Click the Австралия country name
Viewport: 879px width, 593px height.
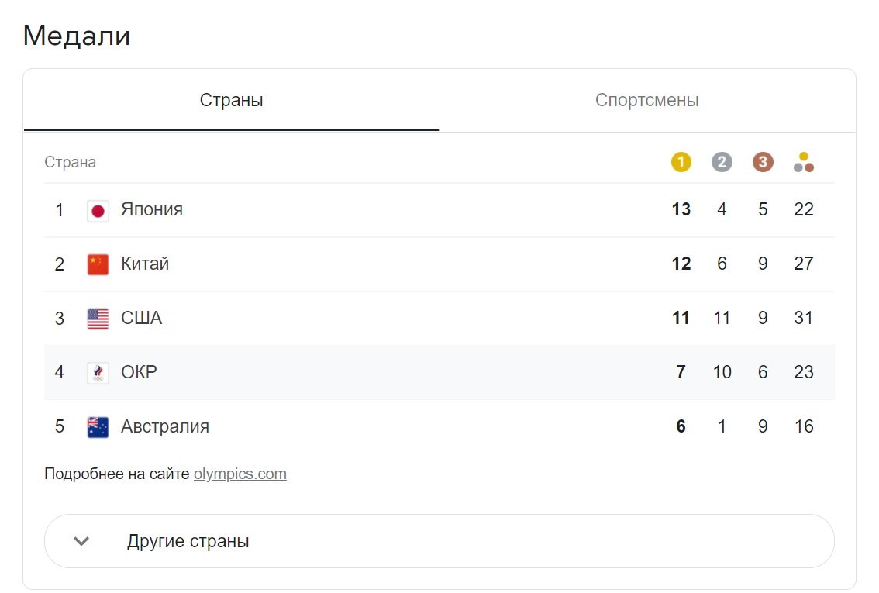165,427
